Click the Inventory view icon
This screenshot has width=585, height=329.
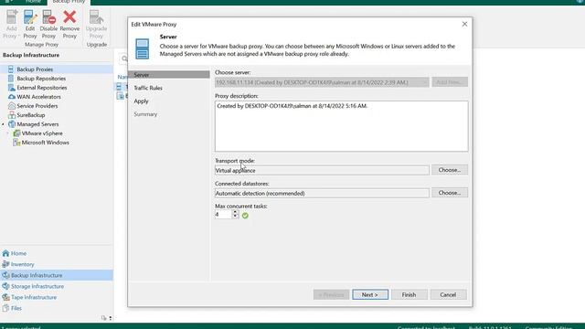(5, 264)
